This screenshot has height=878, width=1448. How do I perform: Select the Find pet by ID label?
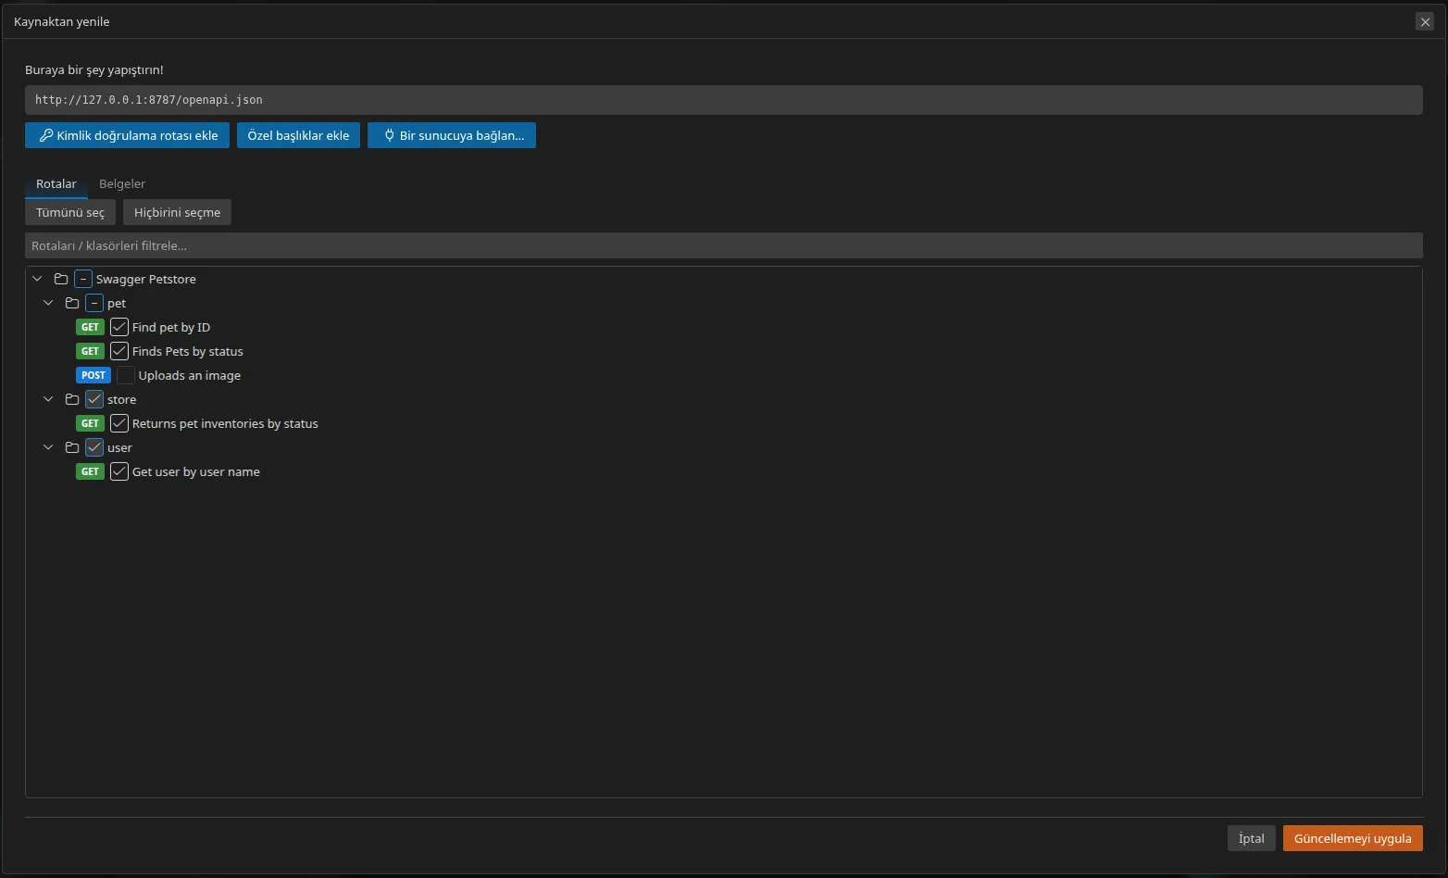[x=171, y=327]
